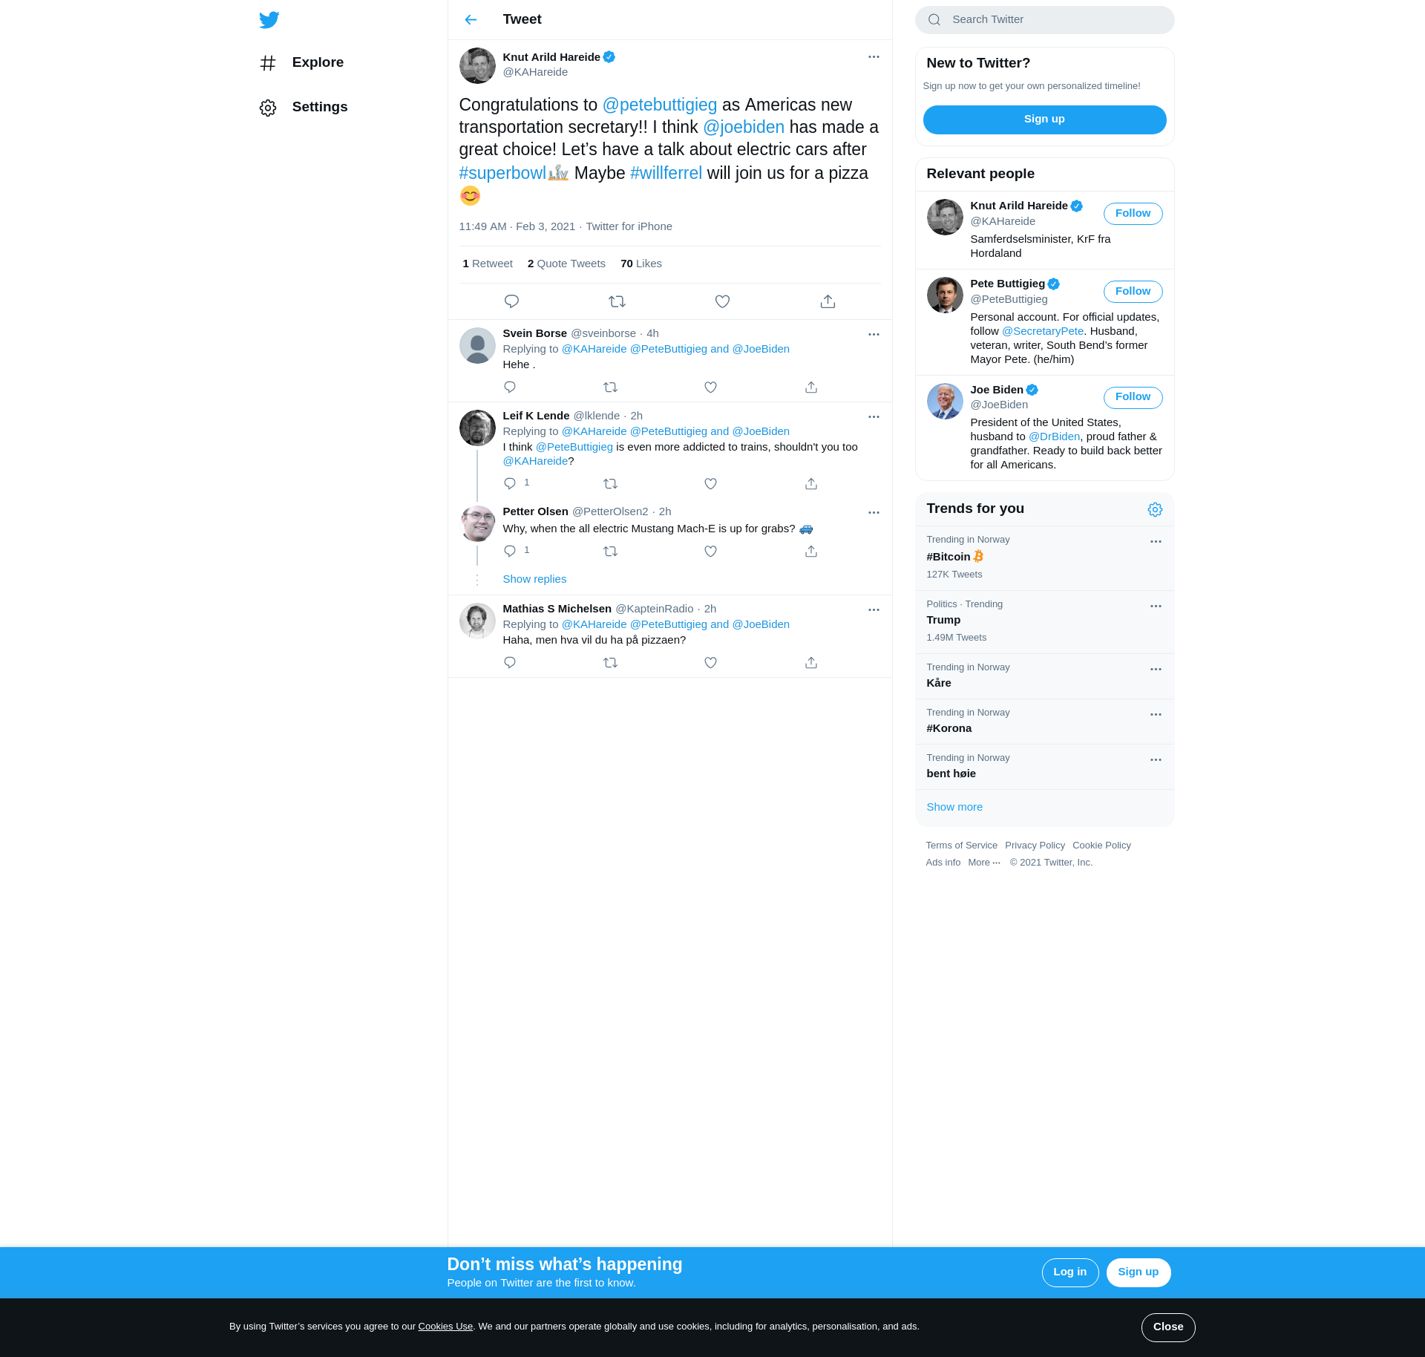
Task: Share Petter Olsen's reply
Action: pyautogui.click(x=811, y=552)
